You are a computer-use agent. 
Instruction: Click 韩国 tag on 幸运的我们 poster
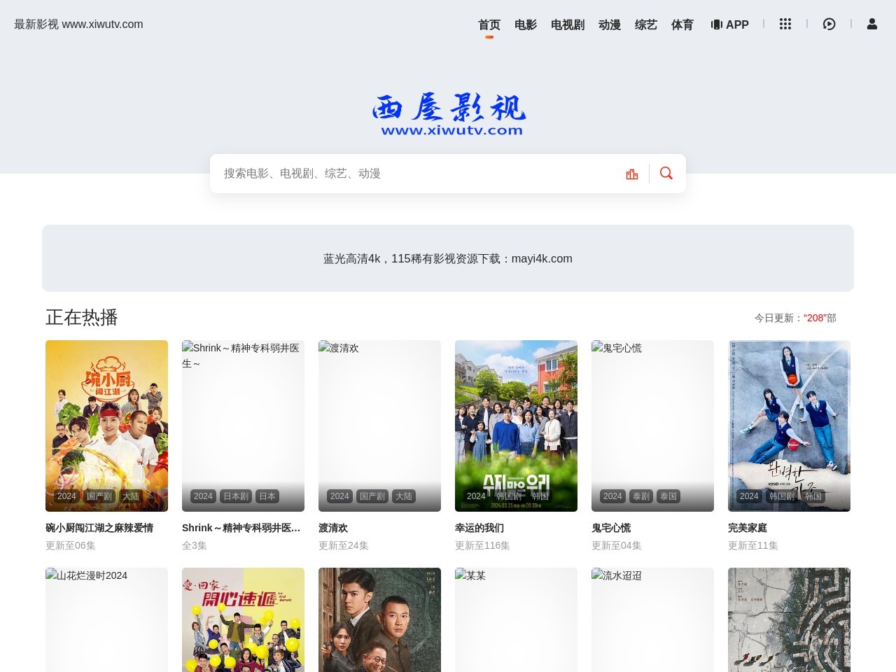540,496
